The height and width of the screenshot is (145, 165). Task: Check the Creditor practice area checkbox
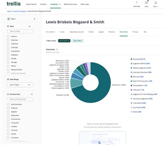coord(8,126)
